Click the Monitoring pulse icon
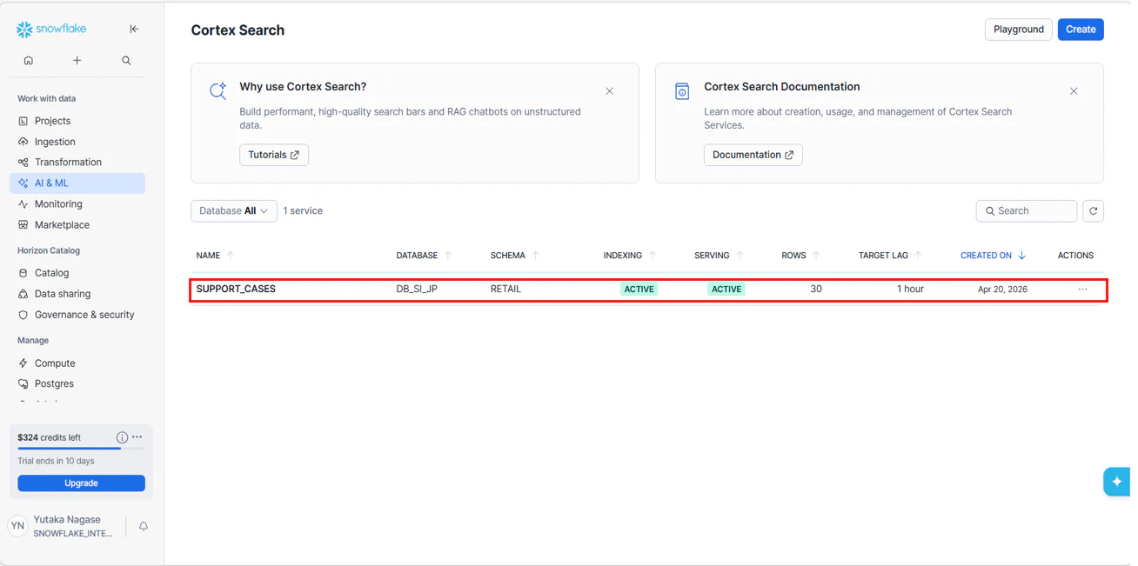This screenshot has width=1138, height=566. click(23, 204)
